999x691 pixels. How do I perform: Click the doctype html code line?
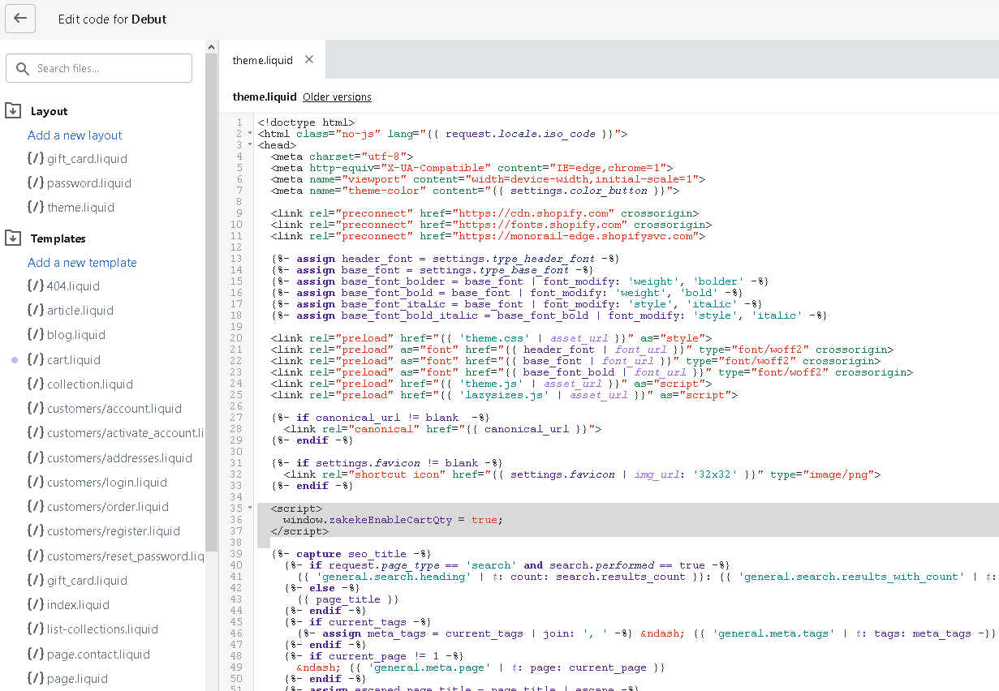point(306,122)
